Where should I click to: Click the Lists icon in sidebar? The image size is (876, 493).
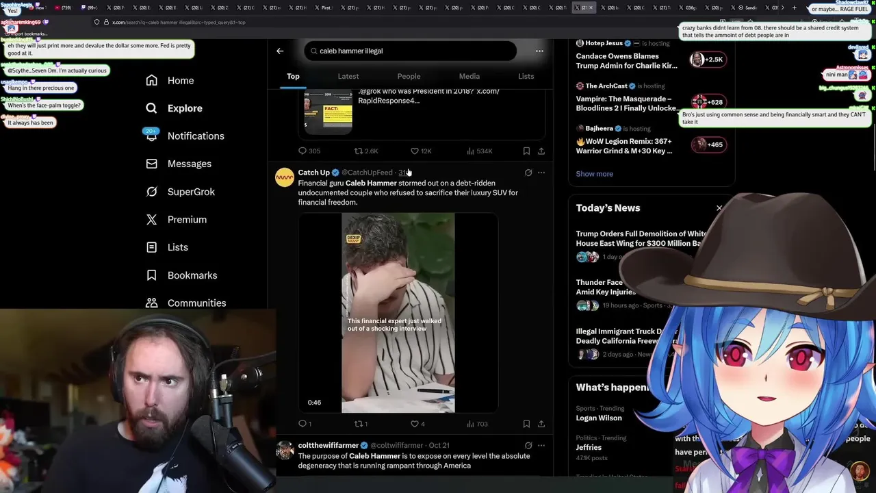152,247
